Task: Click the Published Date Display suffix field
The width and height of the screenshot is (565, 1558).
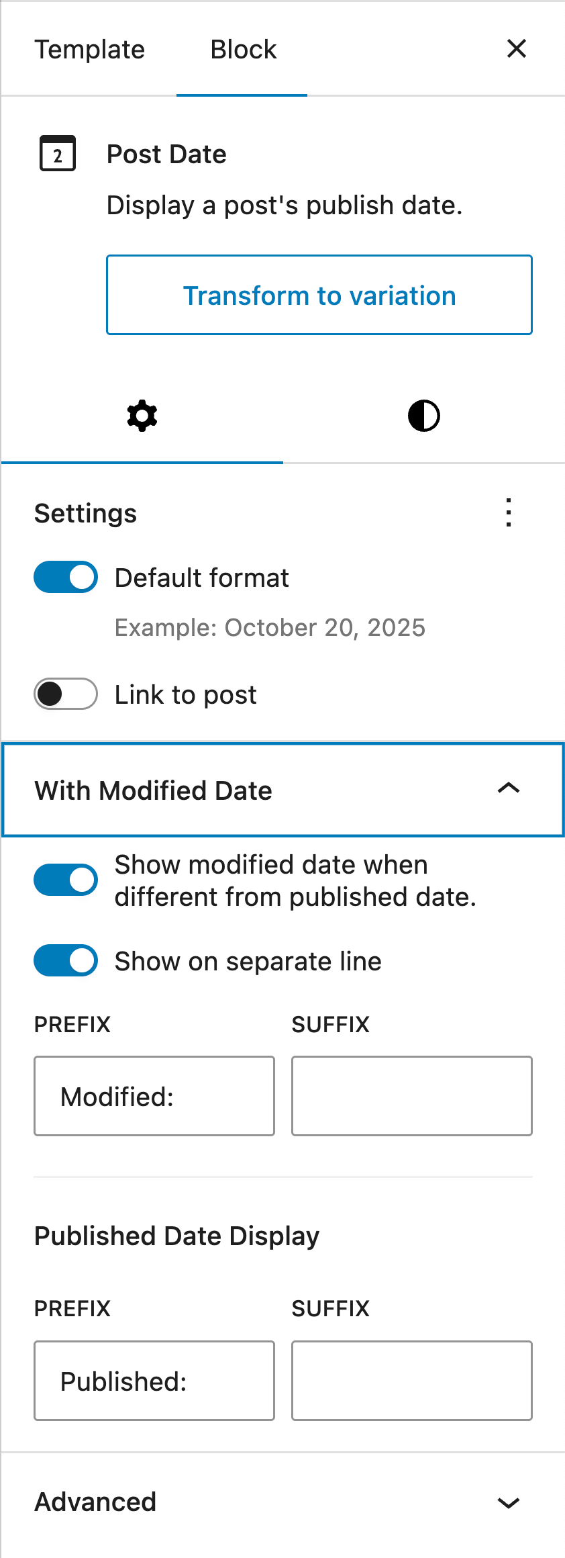Action: tap(411, 1380)
